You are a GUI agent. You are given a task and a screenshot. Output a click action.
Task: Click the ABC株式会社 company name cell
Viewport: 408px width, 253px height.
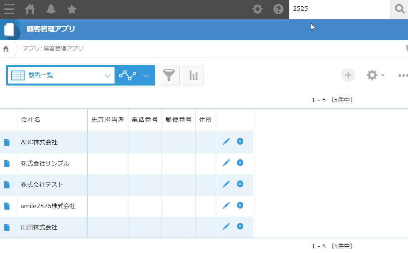point(52,142)
